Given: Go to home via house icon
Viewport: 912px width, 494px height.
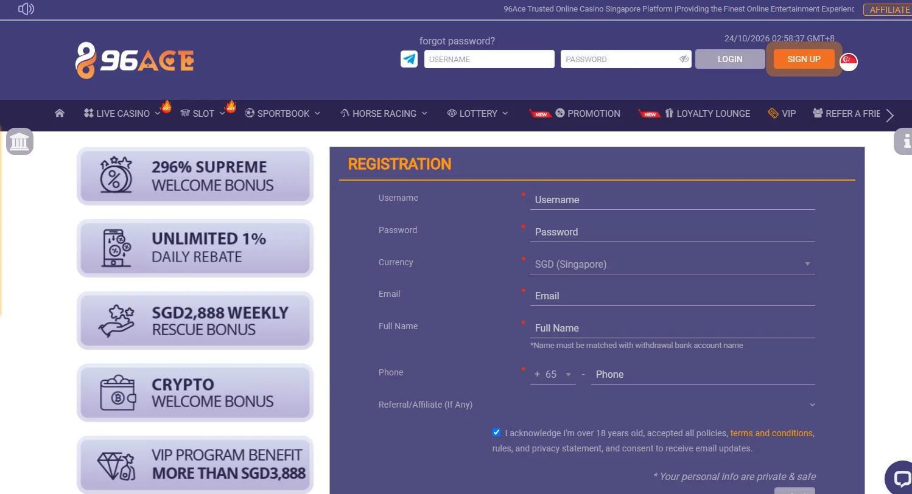Looking at the screenshot, I should [60, 113].
